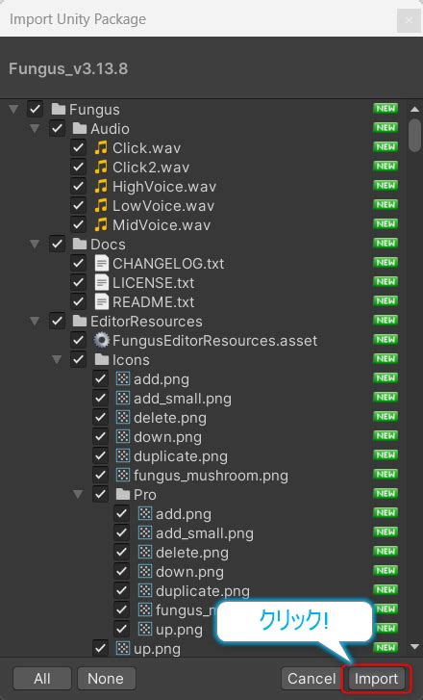Toggle the Pro add_small.png checkbox
Image resolution: width=423 pixels, height=700 pixels.
click(122, 532)
